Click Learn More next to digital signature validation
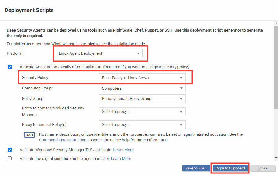Screen dimensions: 278x175 click(121, 158)
